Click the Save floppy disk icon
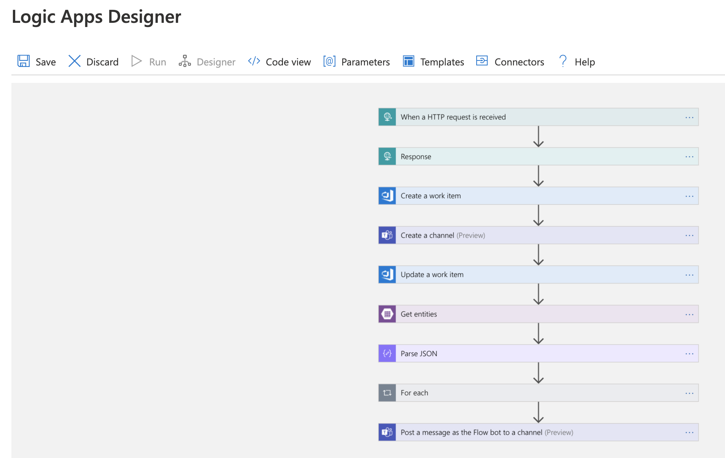 (24, 61)
